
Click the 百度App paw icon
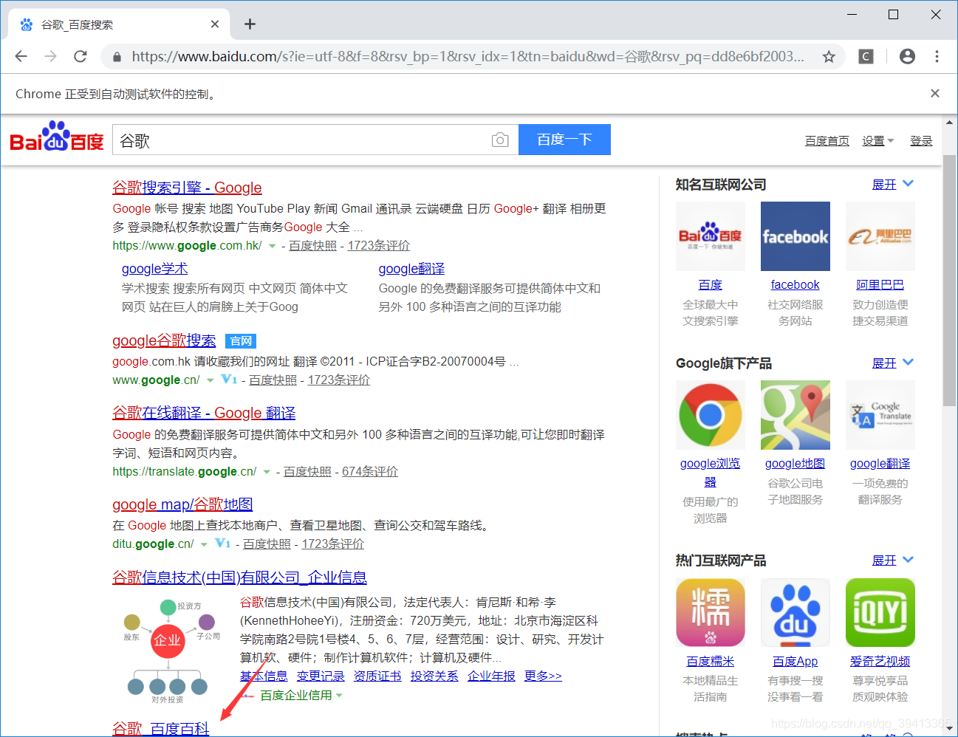[x=796, y=613]
